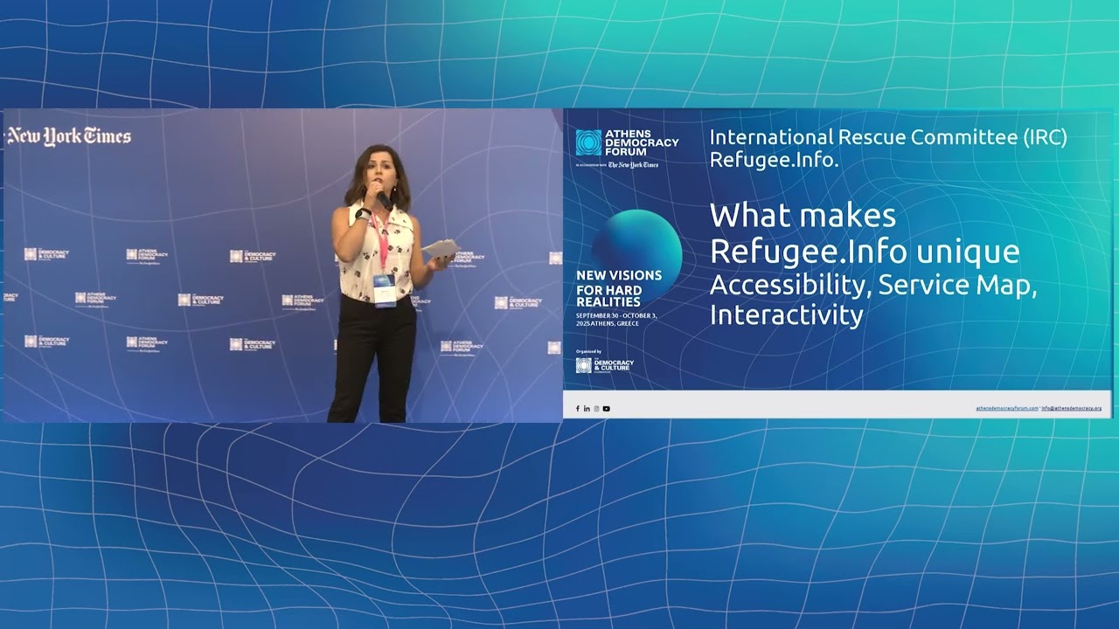1119x629 pixels.
Task: Click the LinkedIn icon in slide footer
Action: (587, 409)
